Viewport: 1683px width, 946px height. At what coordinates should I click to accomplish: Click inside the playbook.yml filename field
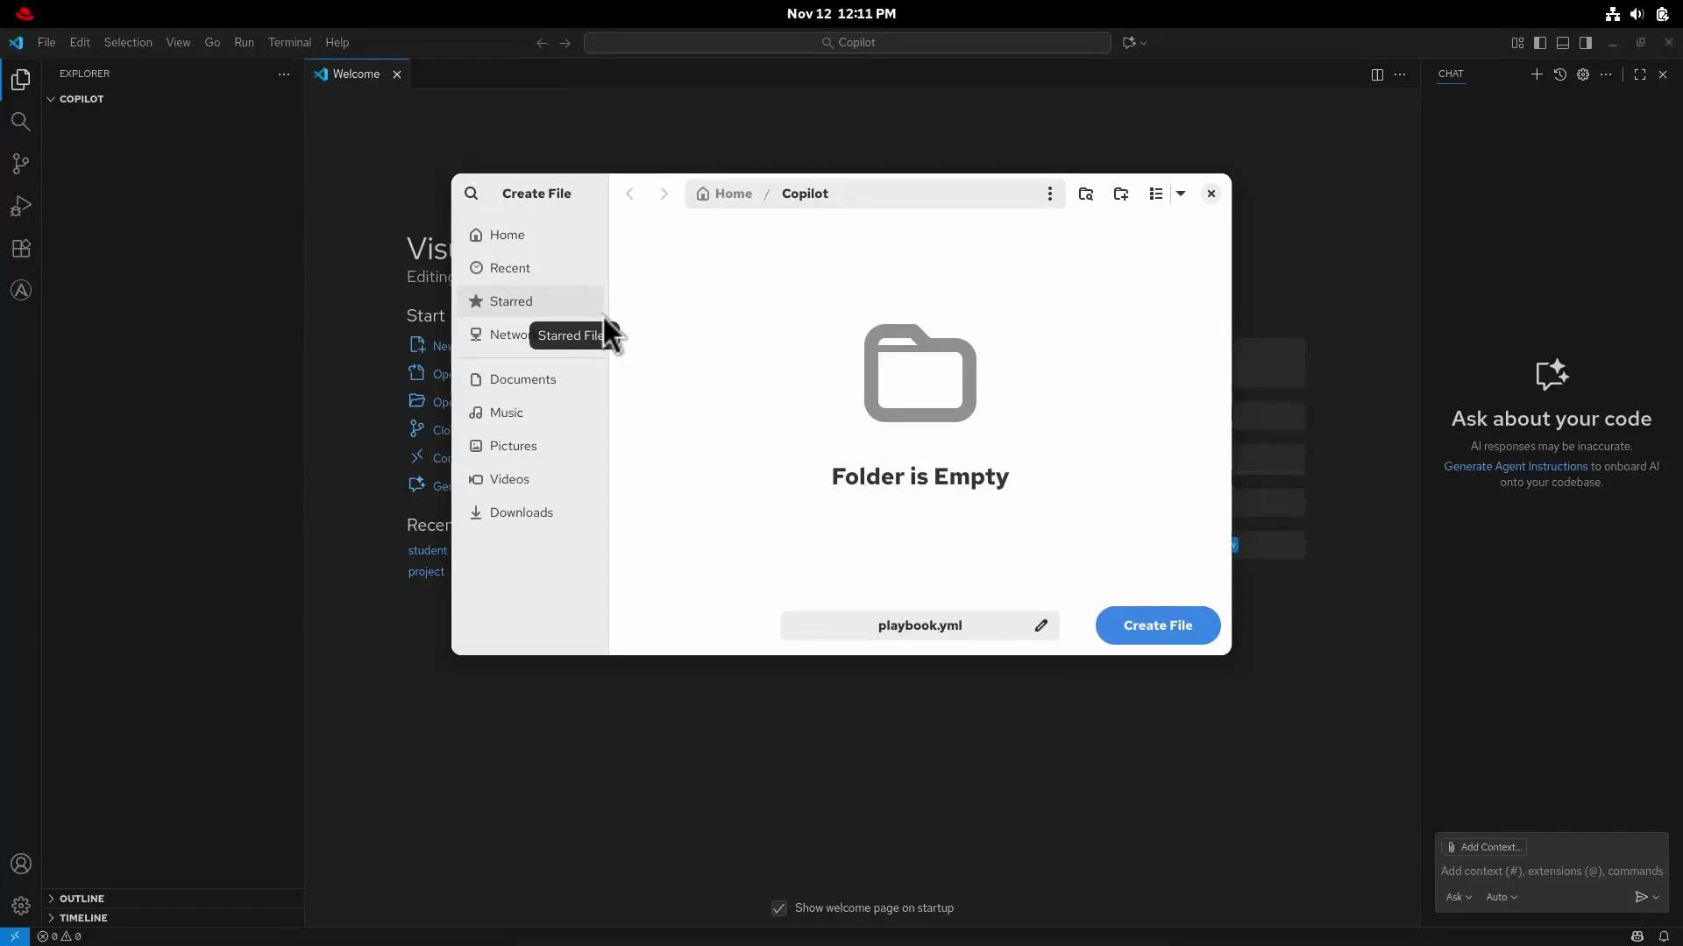pos(920,625)
